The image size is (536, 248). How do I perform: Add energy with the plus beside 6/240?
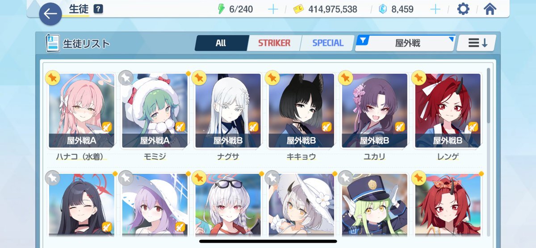pyautogui.click(x=272, y=9)
